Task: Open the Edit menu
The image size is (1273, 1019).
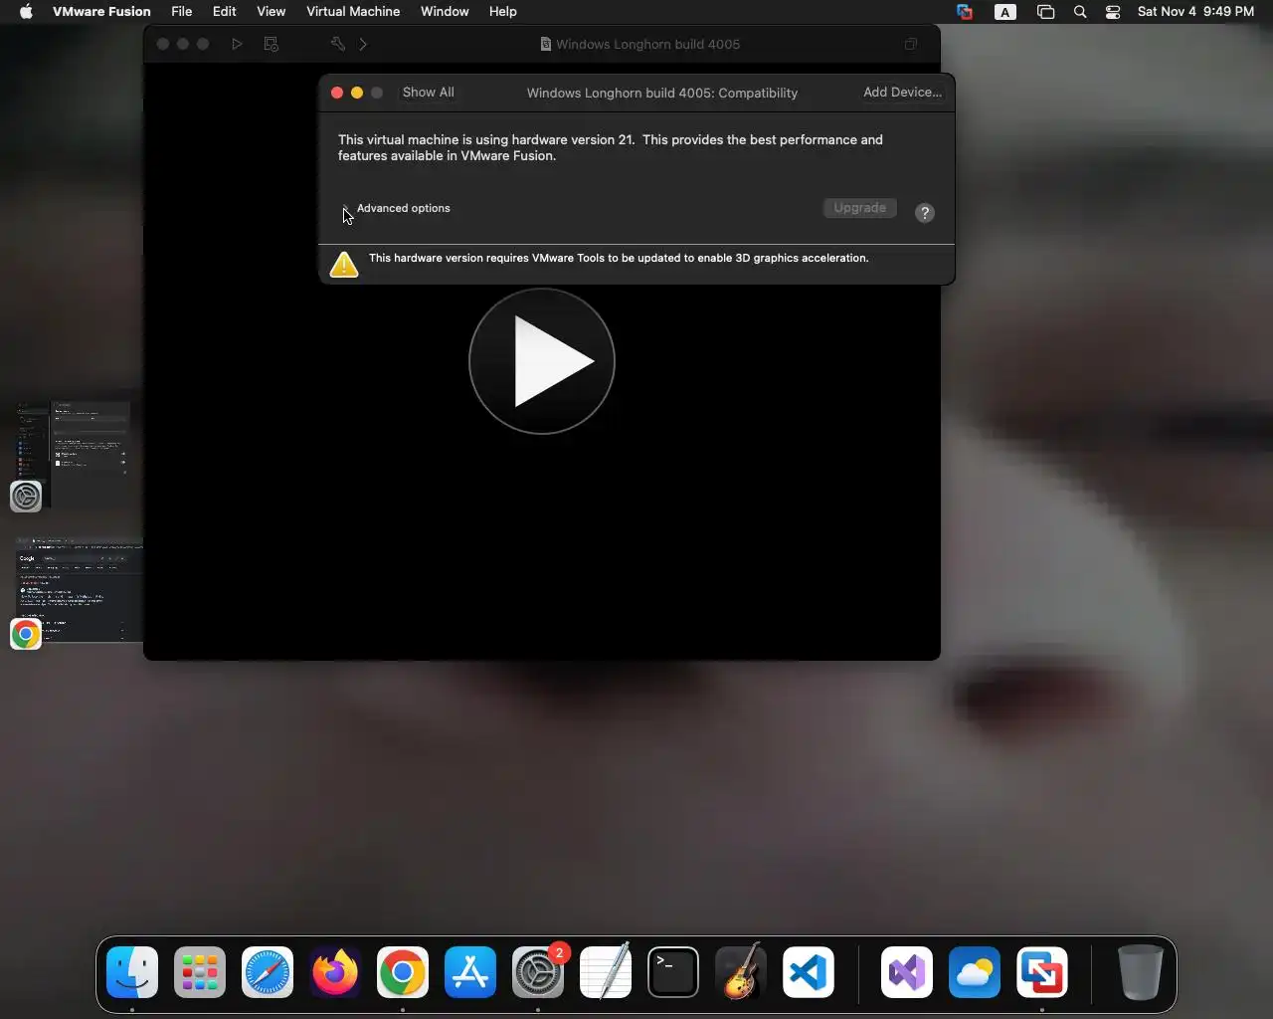Action: point(225,12)
